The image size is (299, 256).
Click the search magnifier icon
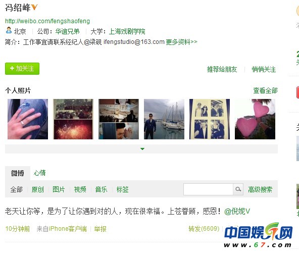[238, 189]
